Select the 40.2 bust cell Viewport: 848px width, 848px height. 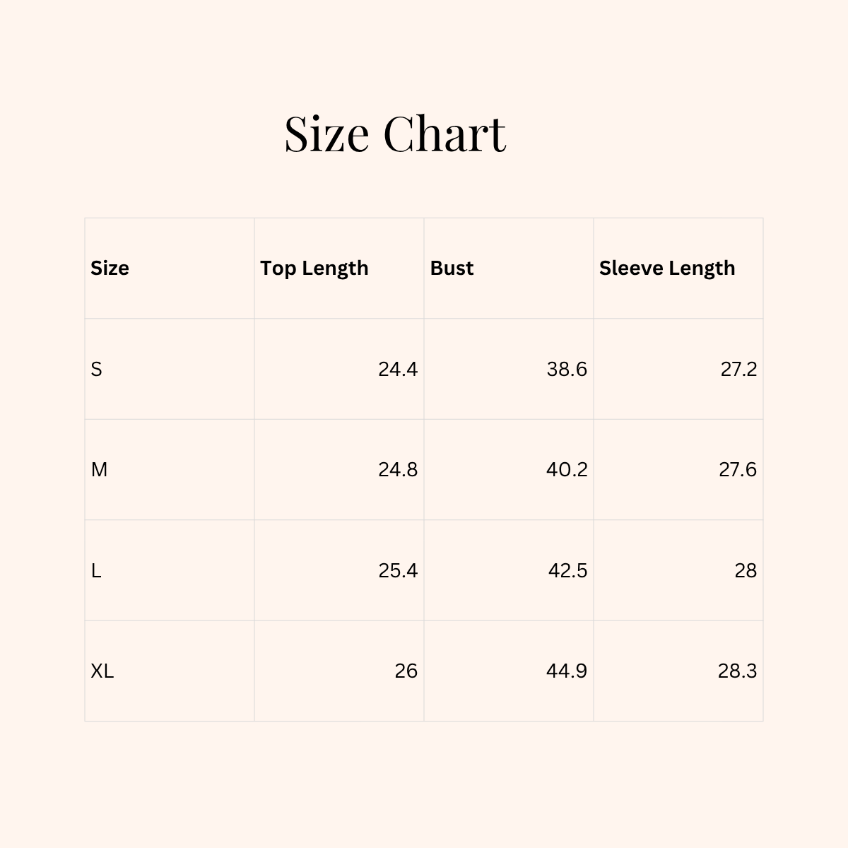pyautogui.click(x=567, y=469)
